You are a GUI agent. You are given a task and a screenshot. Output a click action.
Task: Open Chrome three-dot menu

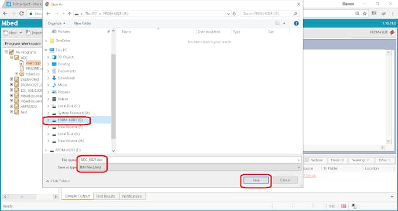(x=392, y=13)
